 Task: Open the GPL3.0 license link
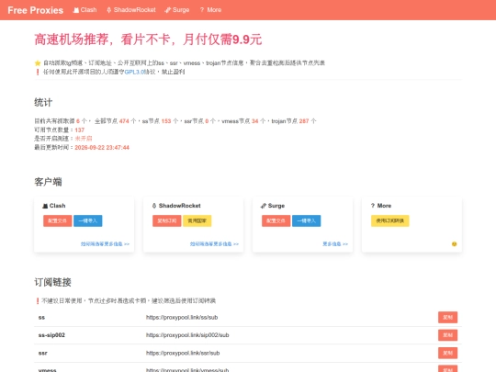click(x=134, y=72)
